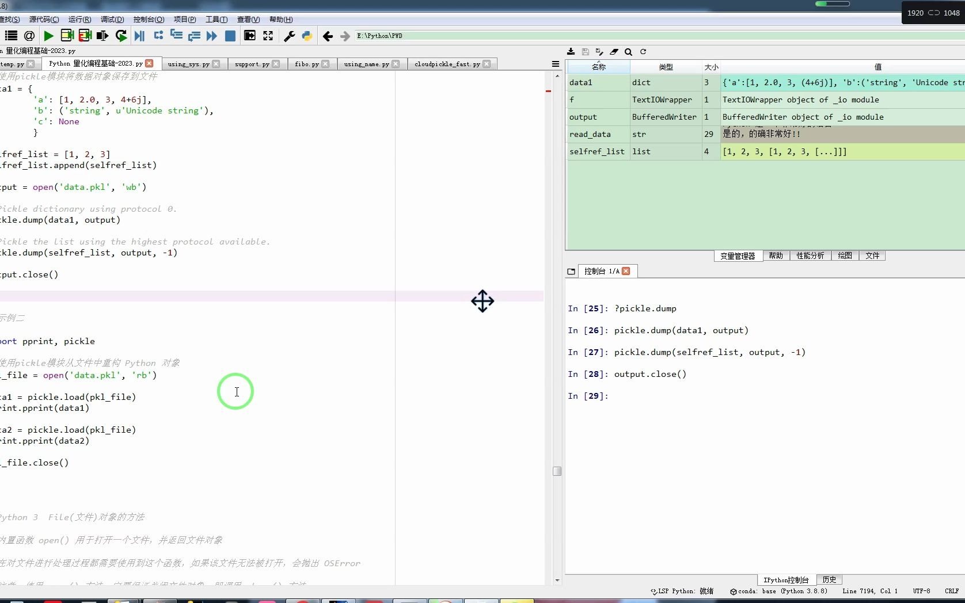This screenshot has width=965, height=603.
Task: Open the 帮助(H) menu
Action: pyautogui.click(x=281, y=19)
